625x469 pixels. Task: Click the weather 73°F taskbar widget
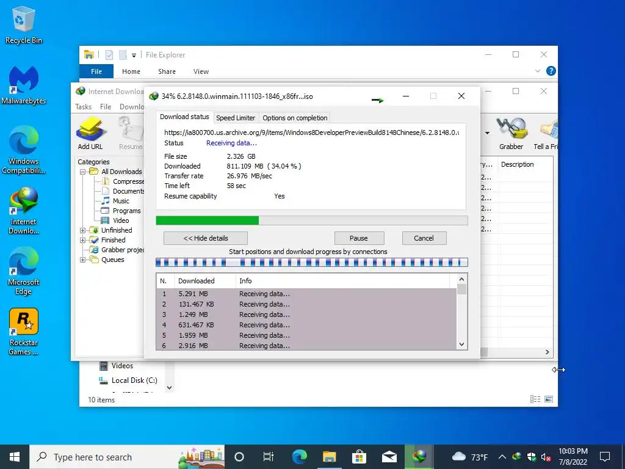point(470,457)
